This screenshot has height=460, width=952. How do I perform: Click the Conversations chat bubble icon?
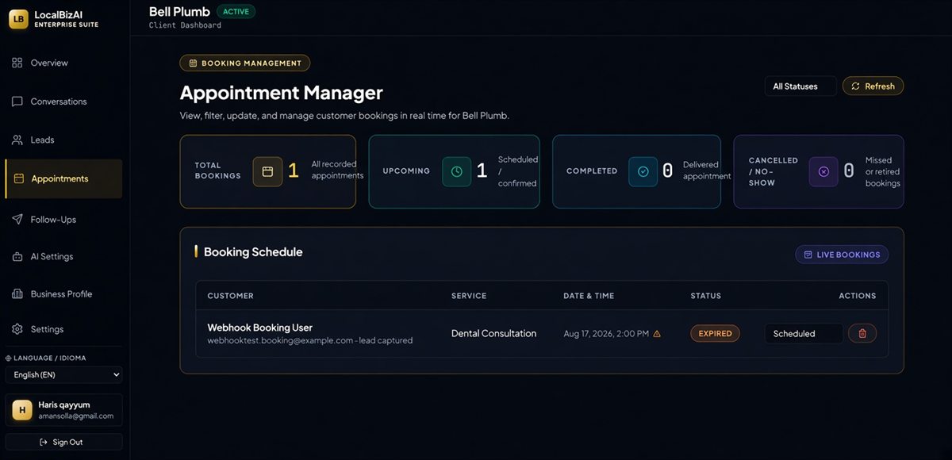point(17,102)
